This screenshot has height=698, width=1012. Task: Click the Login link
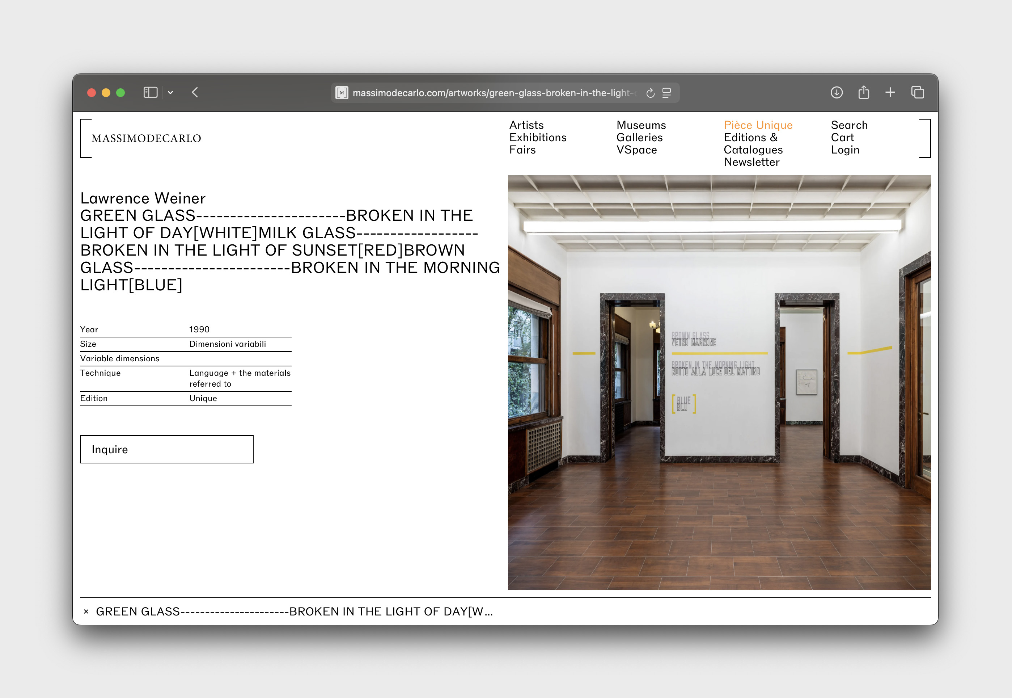[x=845, y=150]
